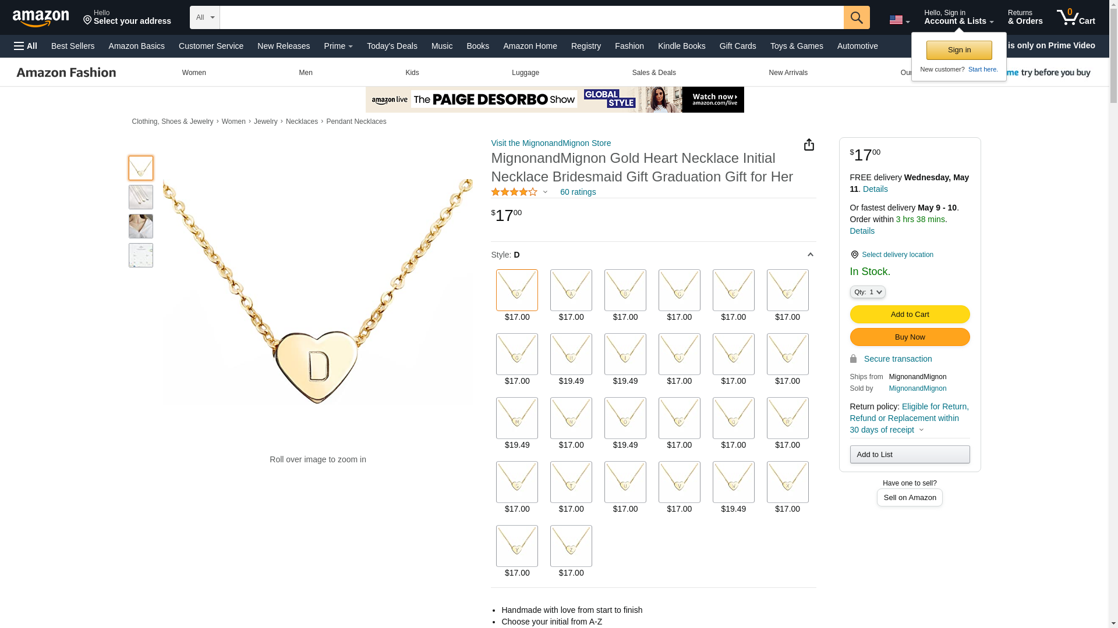Open the Today's Deals menu item
This screenshot has width=1118, height=628.
coord(392,46)
